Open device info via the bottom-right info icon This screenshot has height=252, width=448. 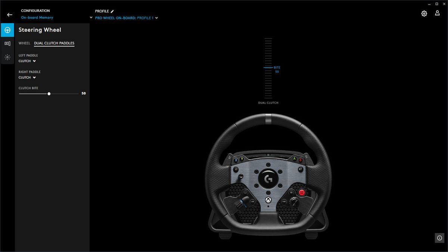coord(439,238)
